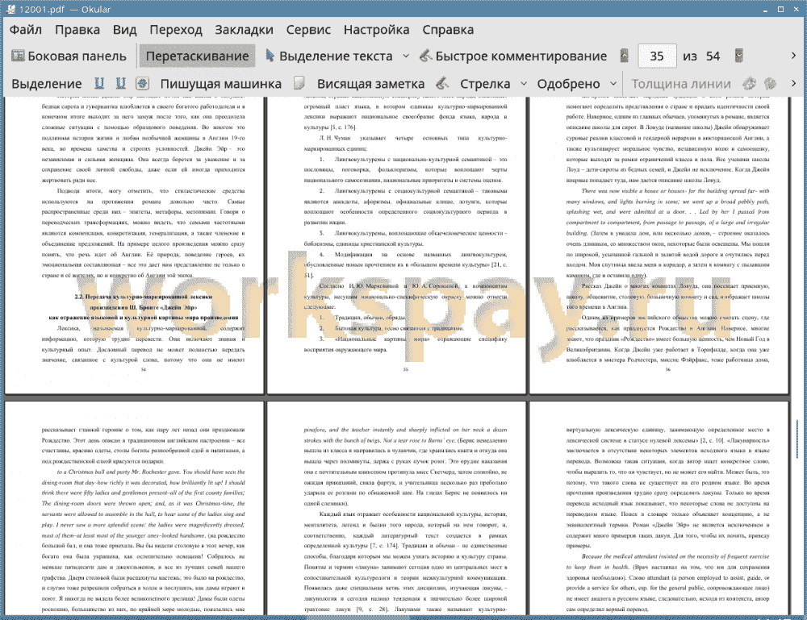Viewport: 807px width, 620px height.
Task: Open the Файл menu
Action: coord(25,30)
